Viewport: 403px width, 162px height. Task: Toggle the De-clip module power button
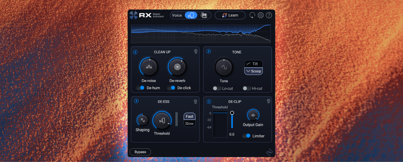209,101
